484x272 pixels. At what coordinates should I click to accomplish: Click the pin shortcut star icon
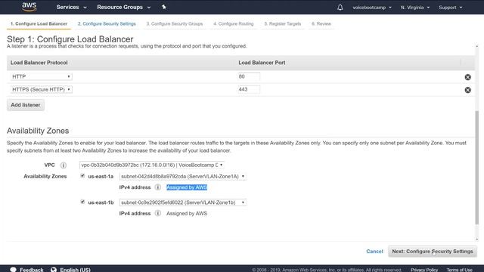pyautogui.click(x=164, y=7)
